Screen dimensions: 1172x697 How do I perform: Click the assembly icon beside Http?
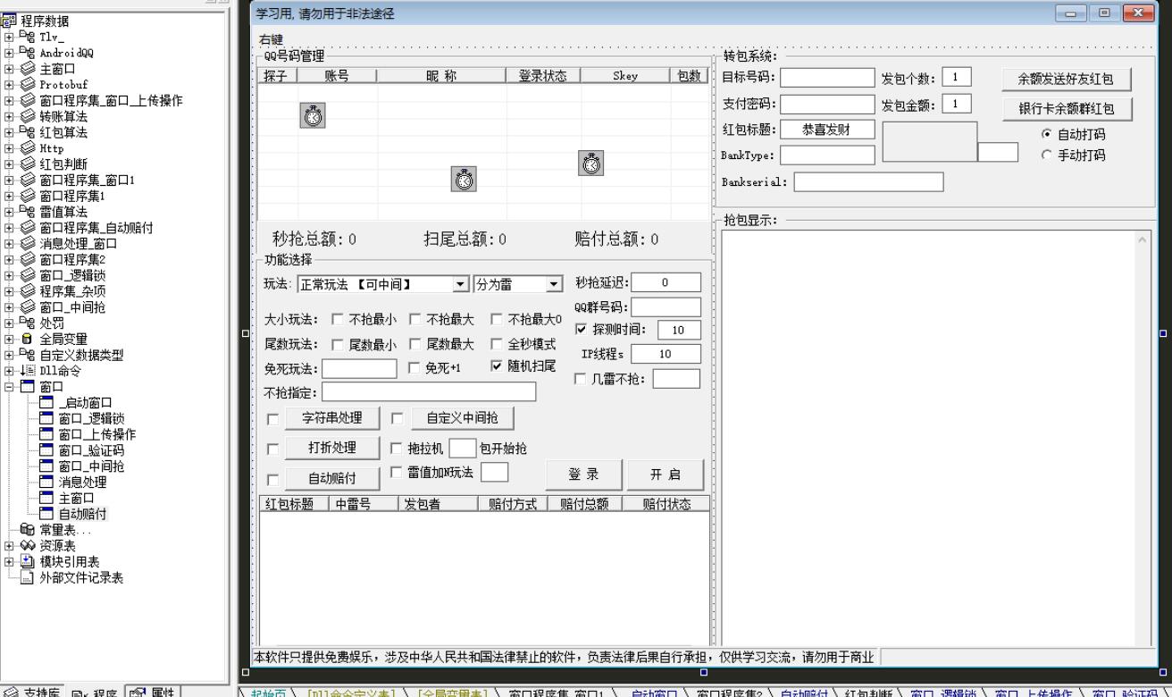[x=28, y=148]
